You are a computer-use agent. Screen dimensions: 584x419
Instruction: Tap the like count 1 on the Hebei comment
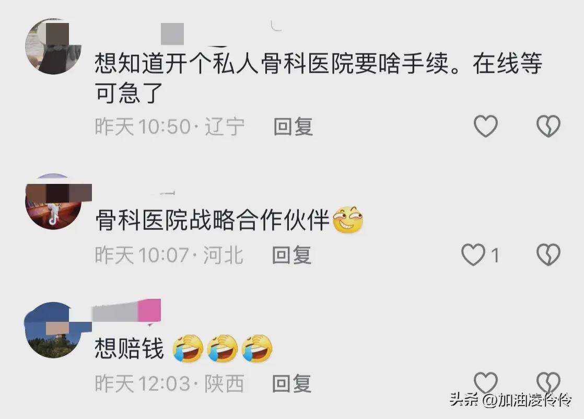[x=495, y=255]
